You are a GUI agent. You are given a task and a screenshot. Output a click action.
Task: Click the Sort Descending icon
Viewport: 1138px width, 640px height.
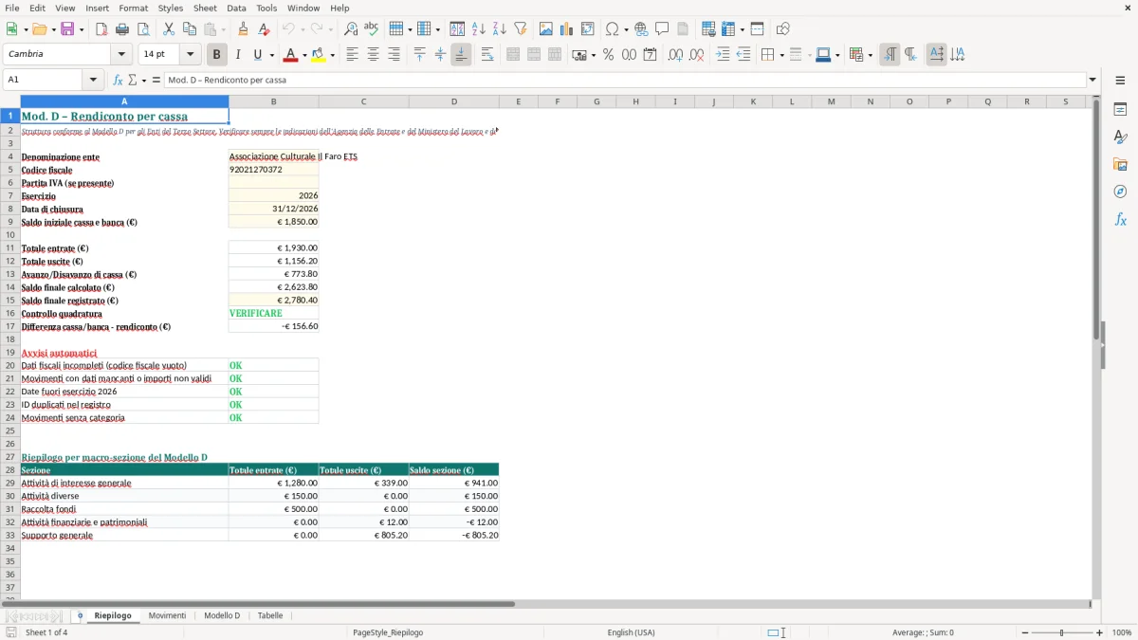click(500, 29)
